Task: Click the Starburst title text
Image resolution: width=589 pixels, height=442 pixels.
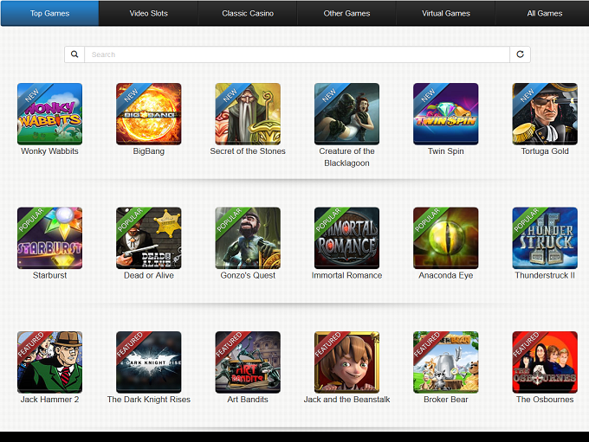Action: [x=49, y=275]
